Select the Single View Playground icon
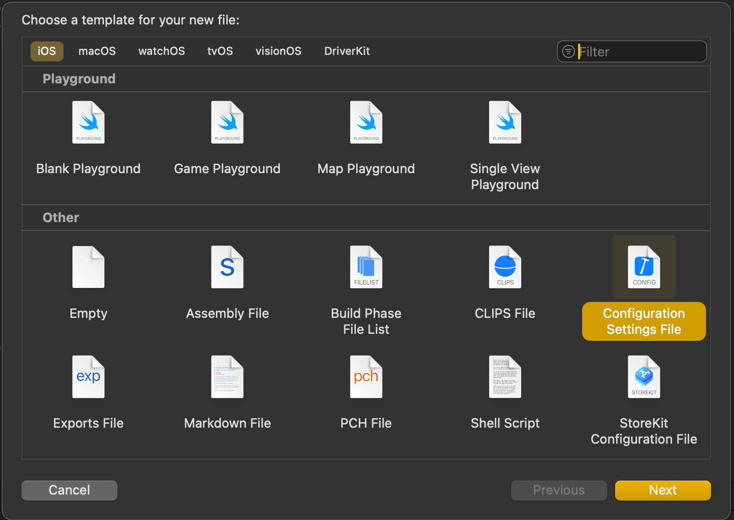 [x=505, y=122]
